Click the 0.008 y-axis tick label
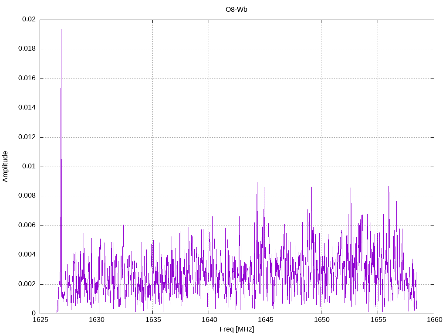Screen dimensions: 446x335 pos(27,196)
